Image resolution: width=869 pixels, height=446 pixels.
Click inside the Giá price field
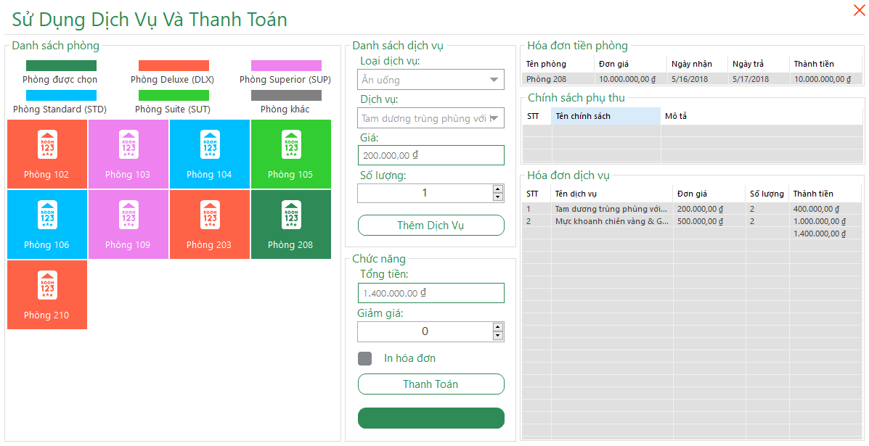coord(421,154)
